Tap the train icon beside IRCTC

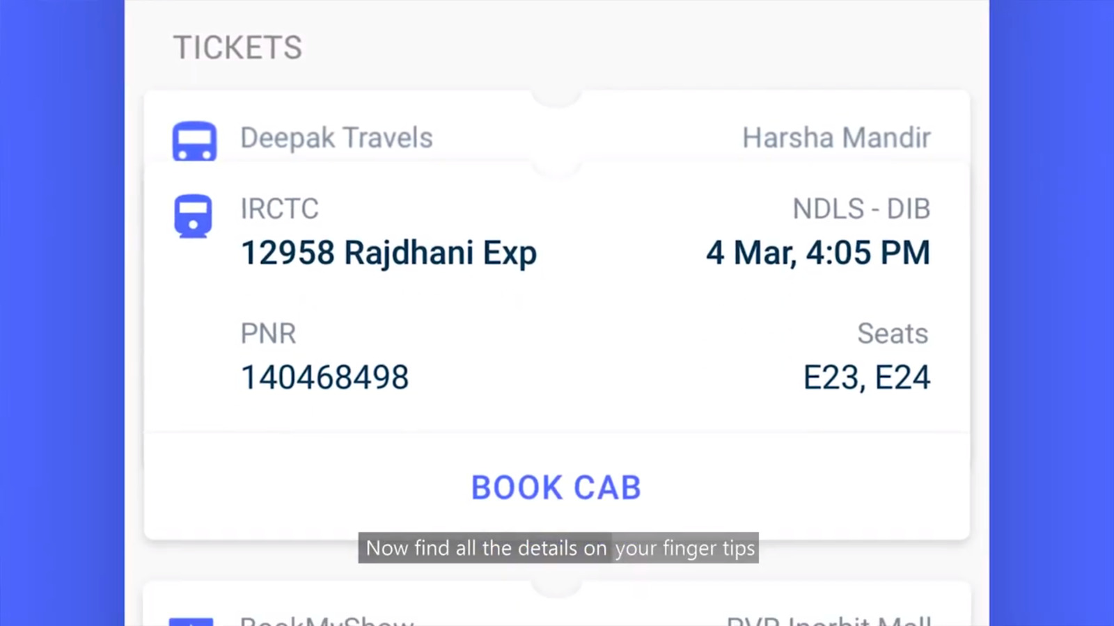click(193, 216)
